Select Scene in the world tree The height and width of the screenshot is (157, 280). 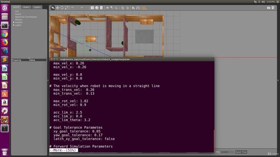18,14
